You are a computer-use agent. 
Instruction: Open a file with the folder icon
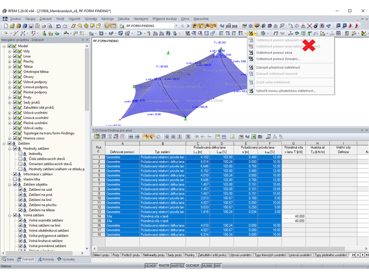pos(12,26)
